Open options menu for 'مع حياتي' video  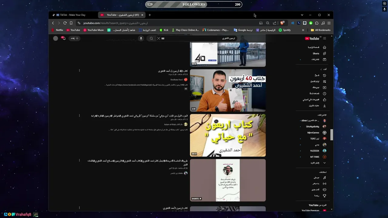tap(79, 116)
